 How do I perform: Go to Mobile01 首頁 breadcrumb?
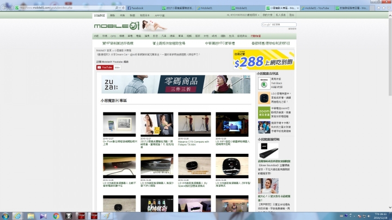[x=104, y=51]
